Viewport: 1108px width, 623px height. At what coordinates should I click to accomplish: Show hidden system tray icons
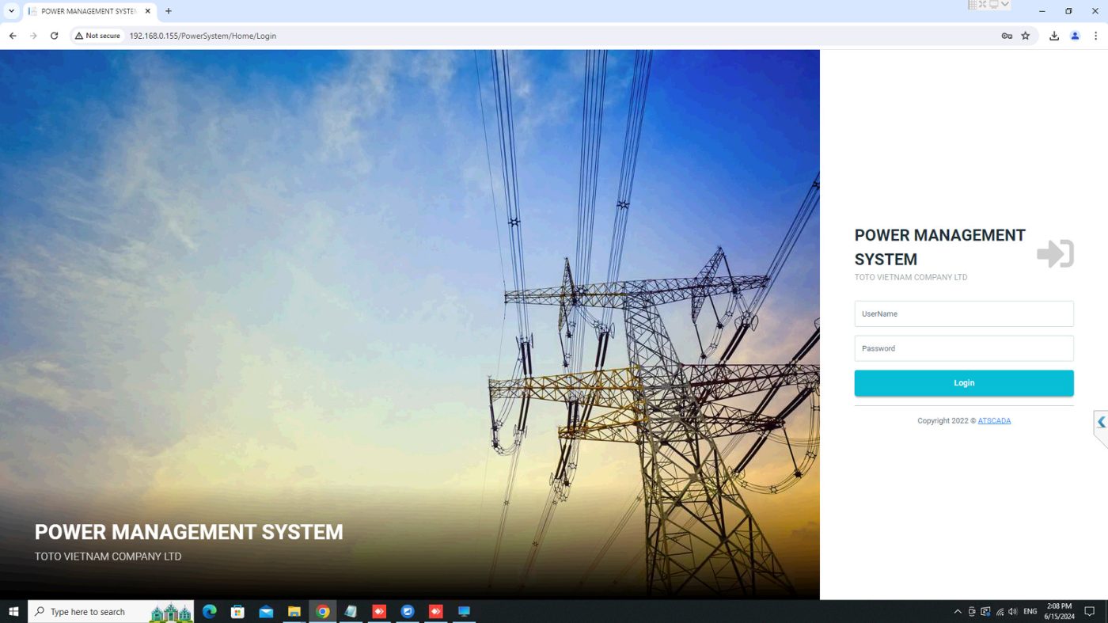tap(958, 612)
